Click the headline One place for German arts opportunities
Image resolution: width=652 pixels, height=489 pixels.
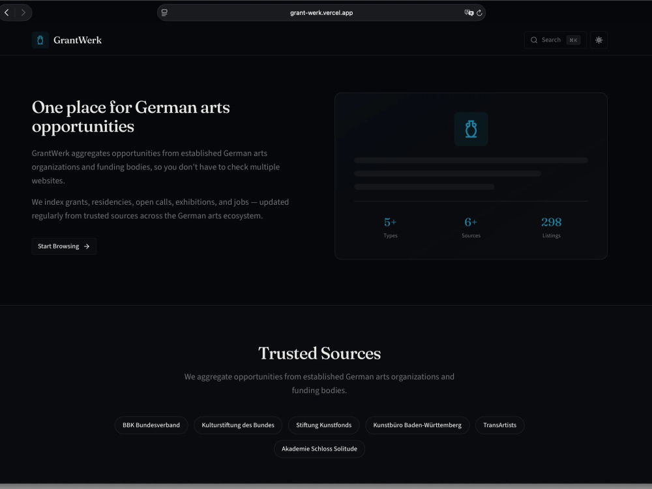(130, 117)
